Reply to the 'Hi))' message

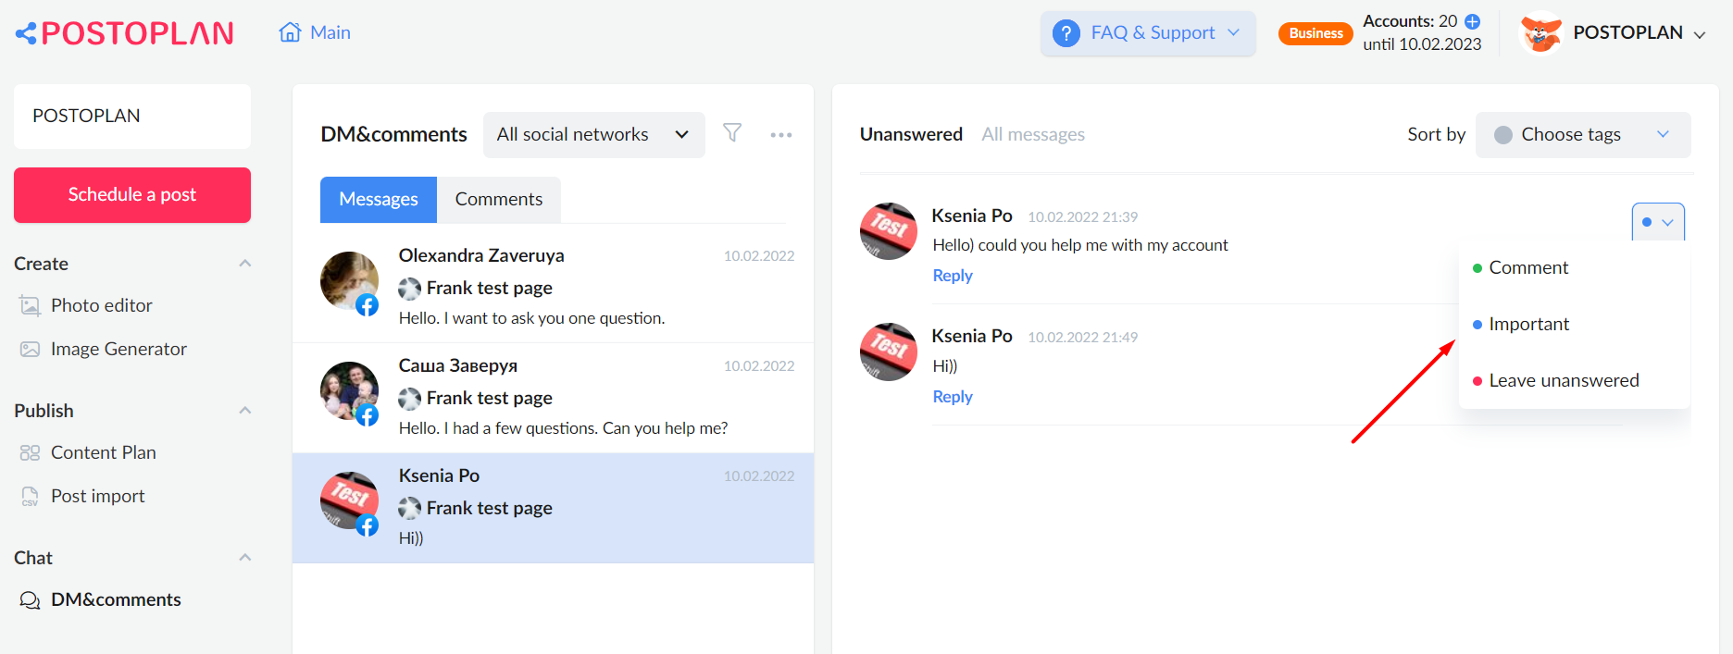(x=953, y=397)
